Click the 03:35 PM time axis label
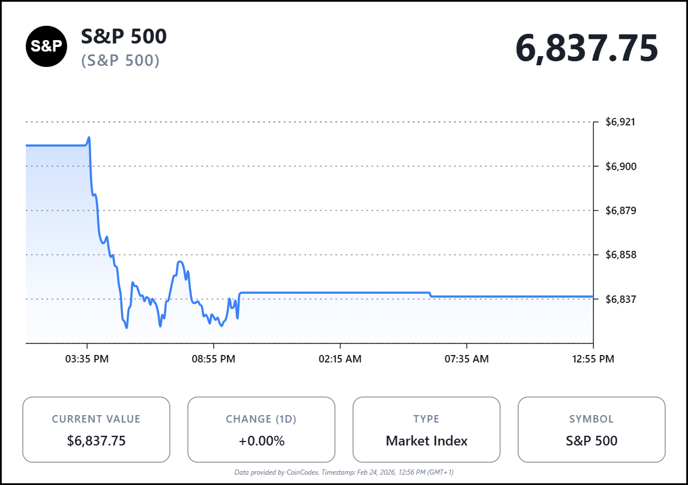This screenshot has height=485, width=688. point(87,359)
